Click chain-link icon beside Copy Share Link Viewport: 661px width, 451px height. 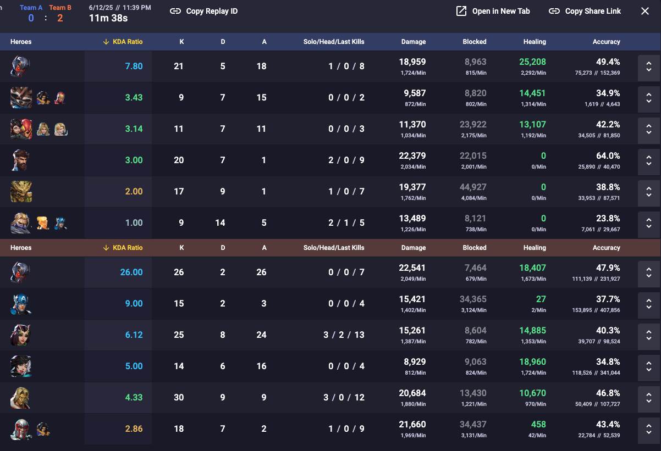(x=554, y=11)
